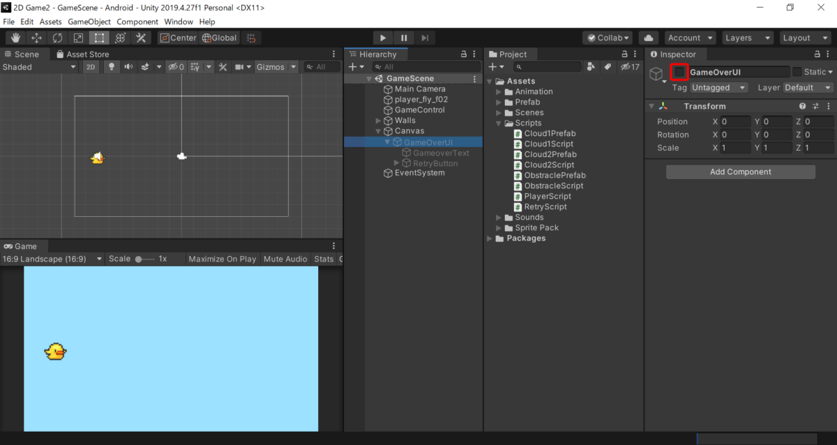Toggle grid snapping icon in the toolbar
Screen dimensions: 837x445
(x=252, y=38)
